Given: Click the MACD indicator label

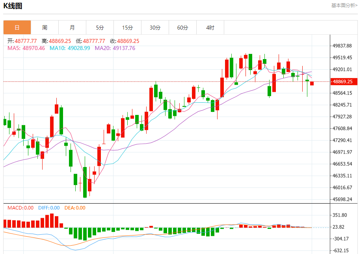Looking at the screenshot, I should 20,208.
